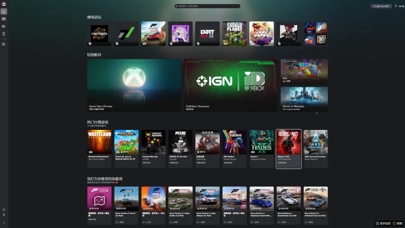Click the 搜索 search button at bottom
The height and width of the screenshot is (228, 405).
[398, 223]
